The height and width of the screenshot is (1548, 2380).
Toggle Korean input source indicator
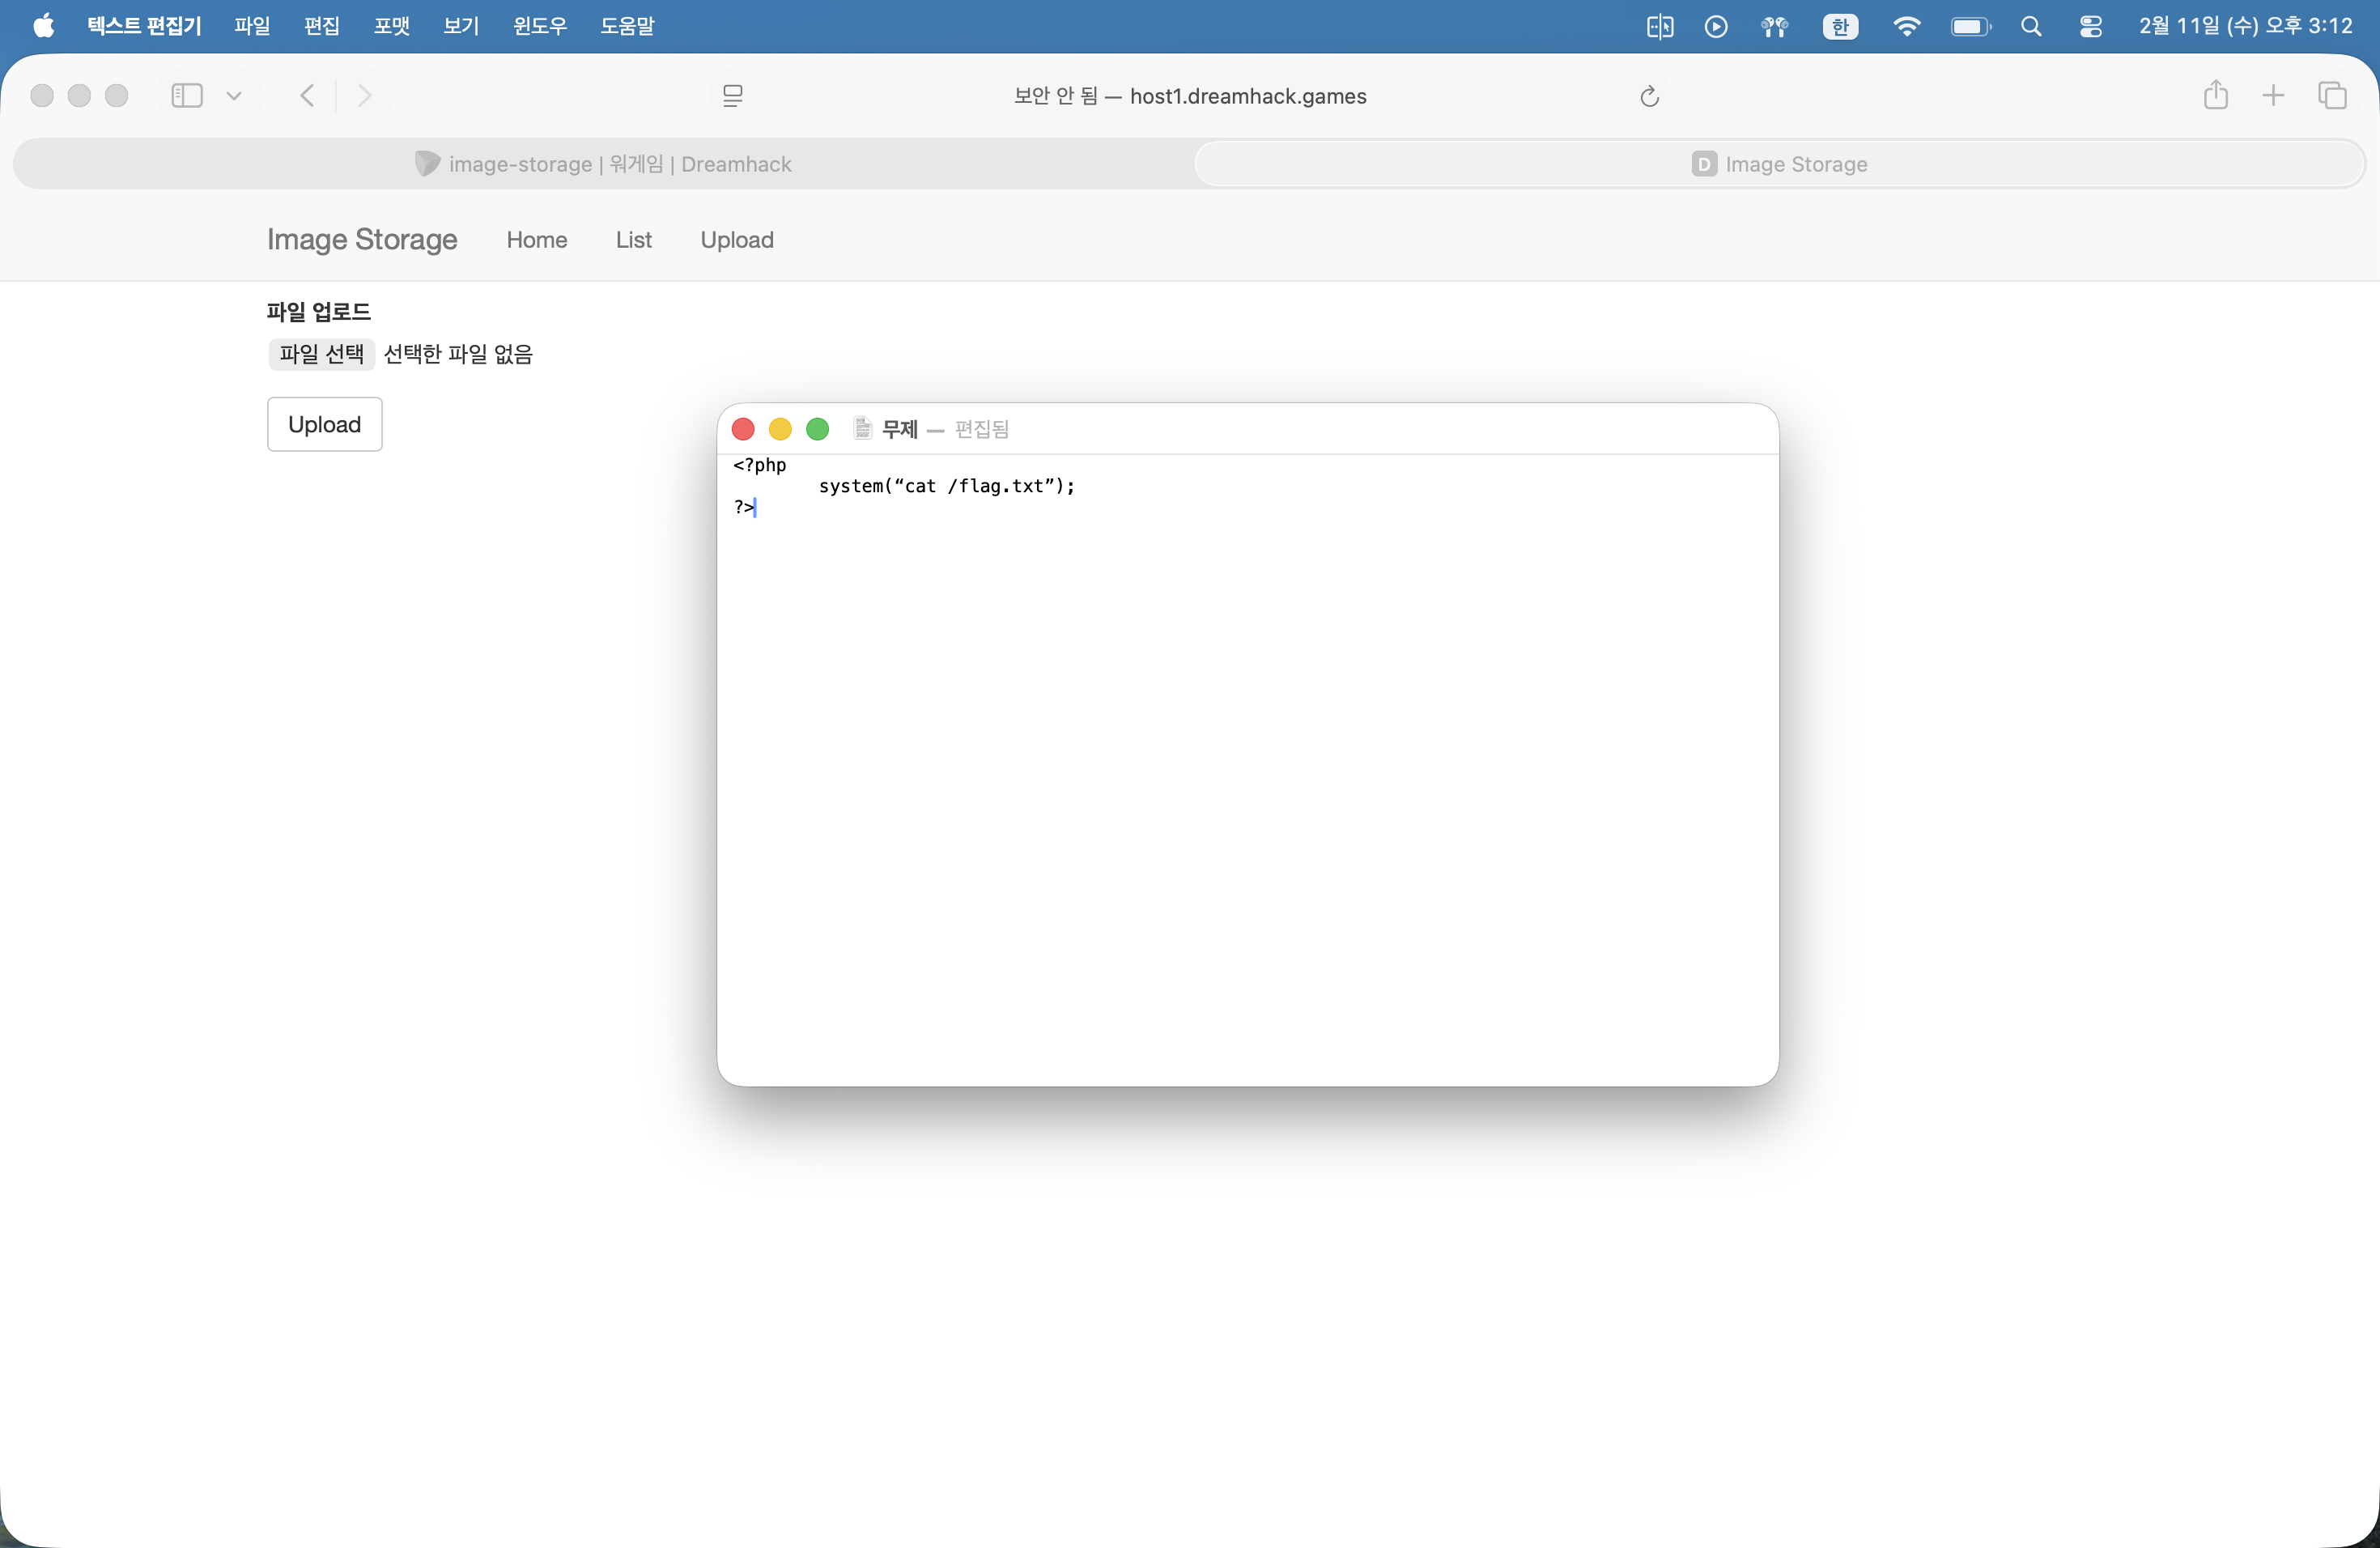pos(1840,27)
